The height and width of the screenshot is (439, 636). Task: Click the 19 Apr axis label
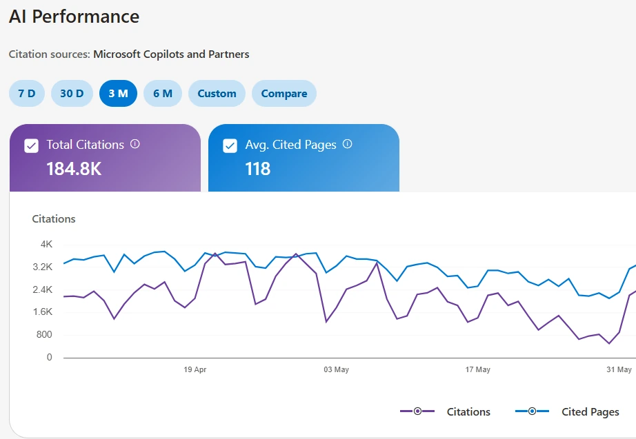(195, 369)
